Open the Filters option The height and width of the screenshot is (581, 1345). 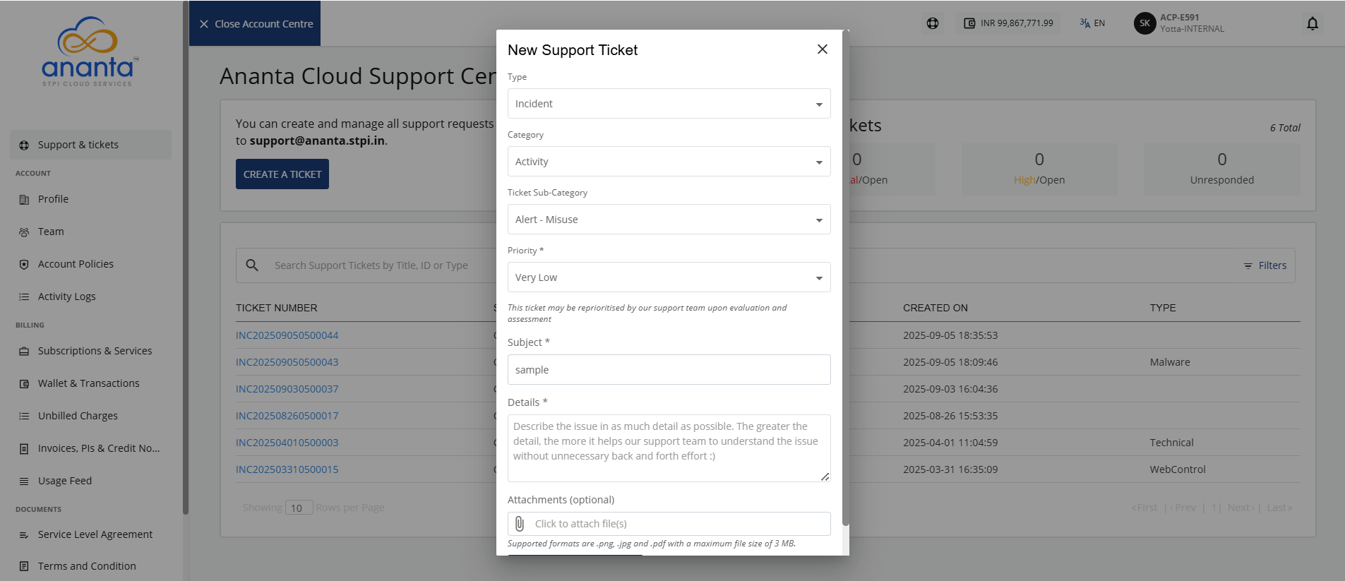[x=1265, y=265]
